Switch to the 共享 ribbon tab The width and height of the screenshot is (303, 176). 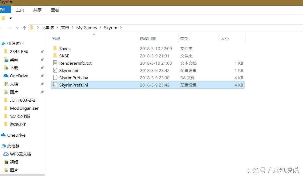[37, 10]
